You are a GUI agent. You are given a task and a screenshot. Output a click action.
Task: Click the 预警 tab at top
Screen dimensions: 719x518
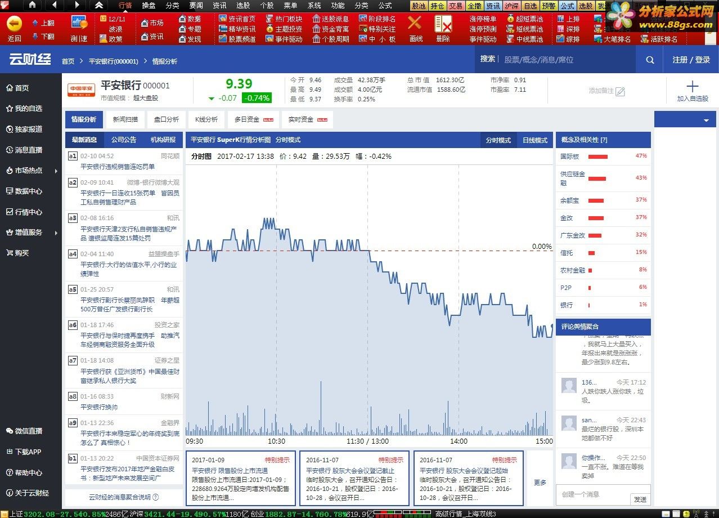[549, 6]
